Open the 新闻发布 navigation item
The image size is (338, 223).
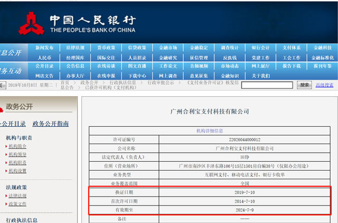44,48
